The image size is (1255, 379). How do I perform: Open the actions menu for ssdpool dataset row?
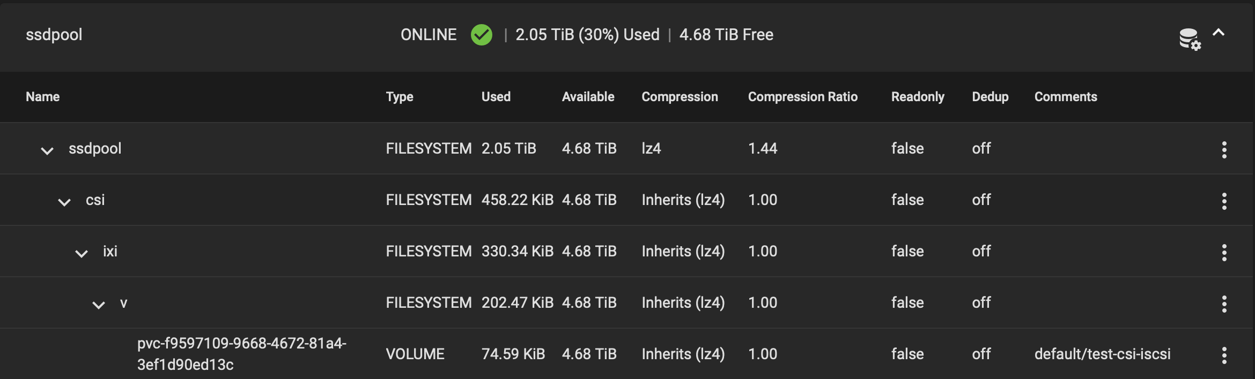click(1224, 150)
